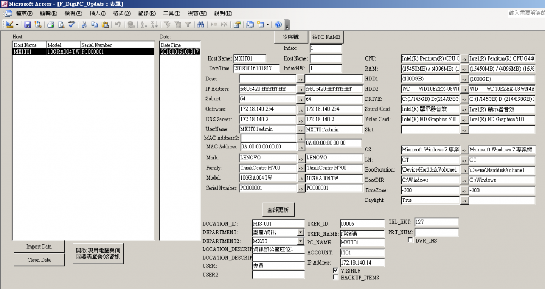Click the Cut scissors icon
Screen dimensions: 545x289
(x=84, y=24)
